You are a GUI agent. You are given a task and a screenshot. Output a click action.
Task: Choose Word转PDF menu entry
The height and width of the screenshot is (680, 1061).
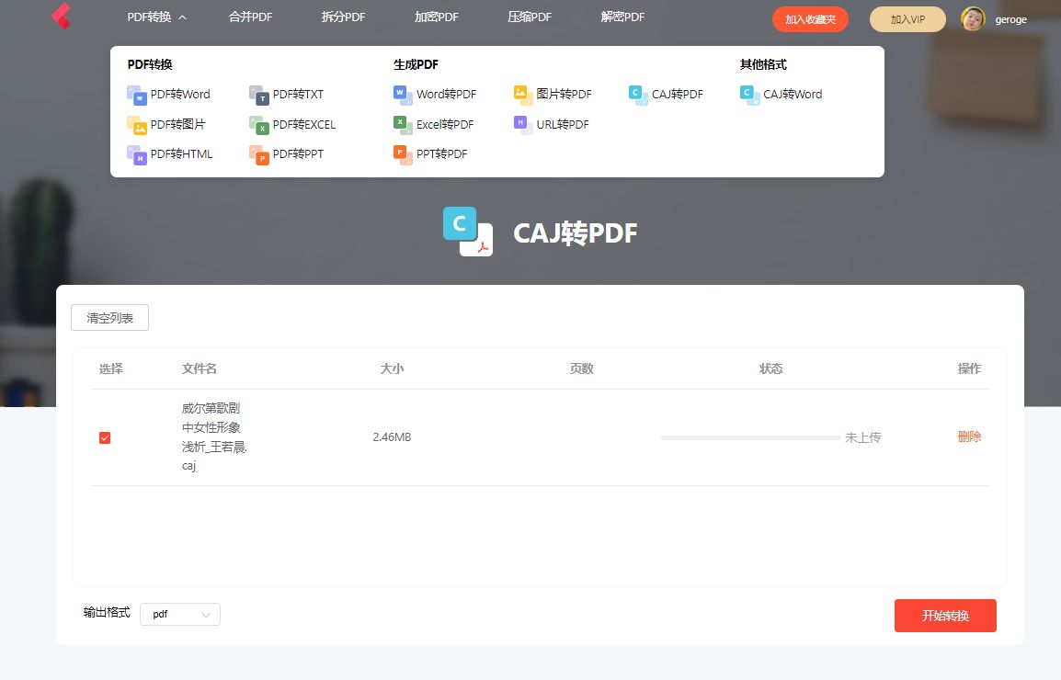tap(446, 95)
